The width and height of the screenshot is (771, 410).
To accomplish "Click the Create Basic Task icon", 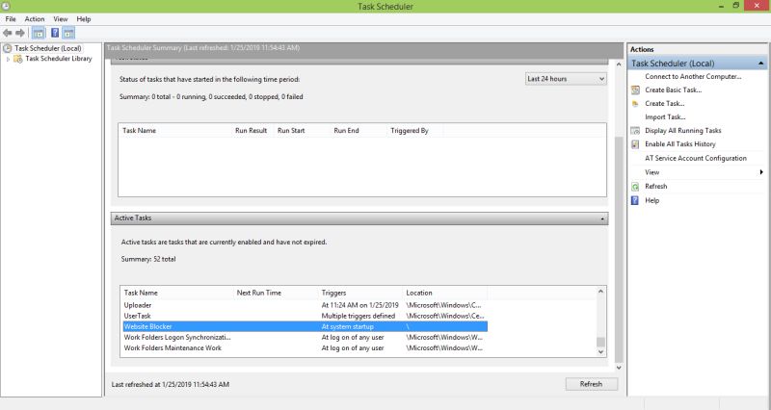I will click(x=635, y=90).
